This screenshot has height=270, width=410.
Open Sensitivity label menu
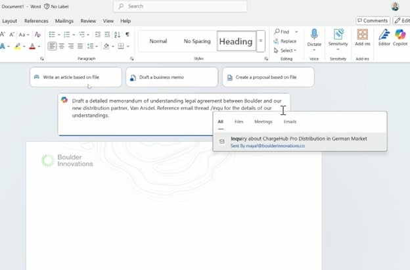click(338, 40)
